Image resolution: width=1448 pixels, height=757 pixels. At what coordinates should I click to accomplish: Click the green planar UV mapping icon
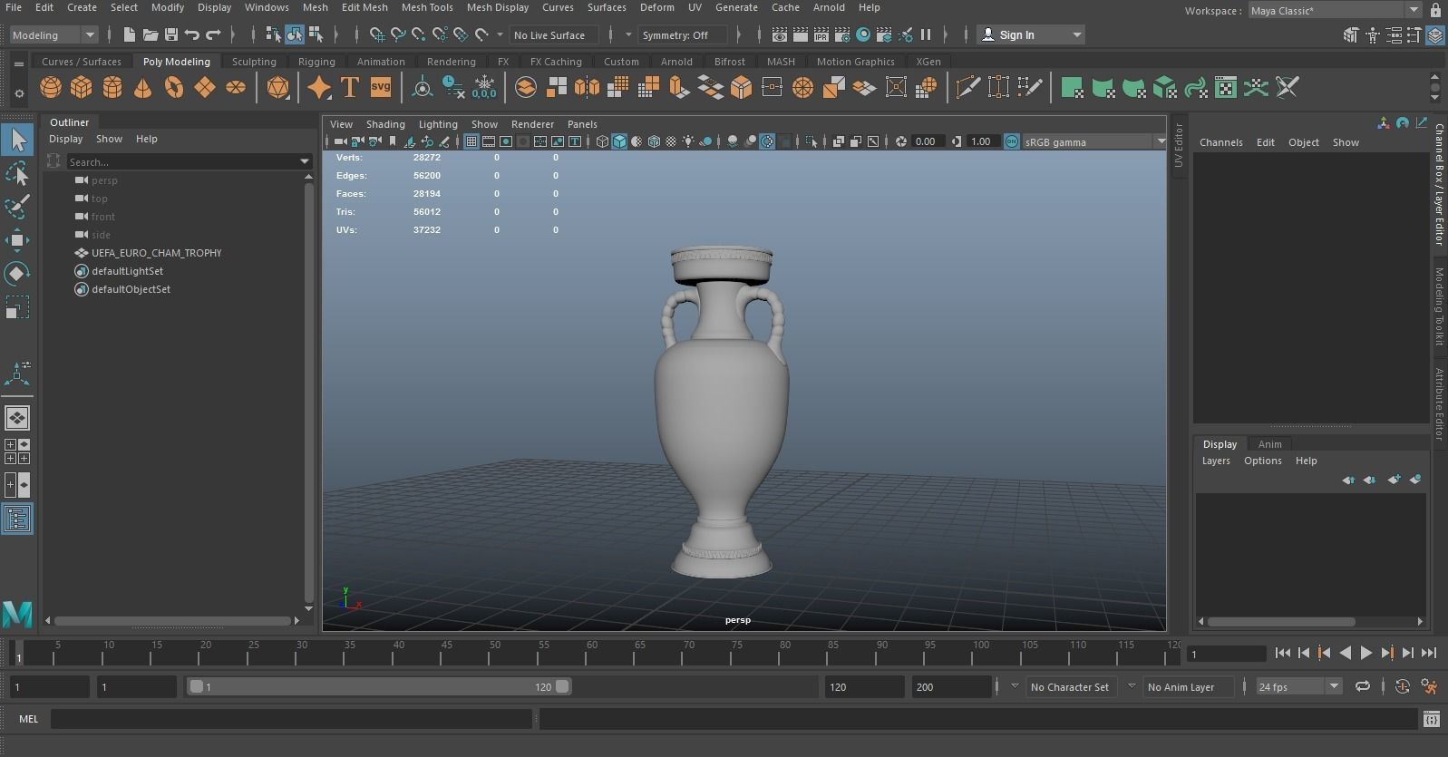(1072, 88)
